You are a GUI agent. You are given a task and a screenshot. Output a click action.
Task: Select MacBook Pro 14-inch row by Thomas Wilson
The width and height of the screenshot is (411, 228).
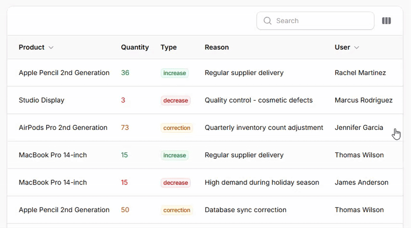point(205,155)
